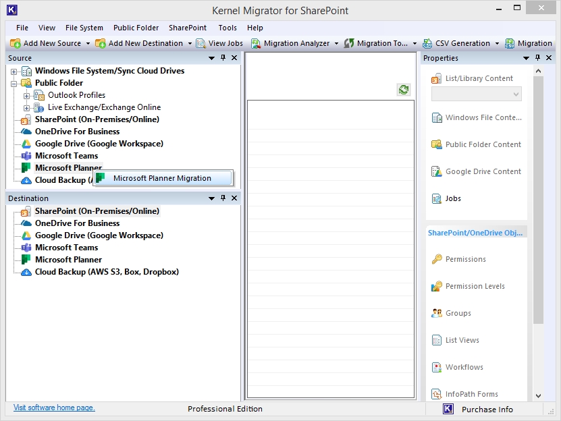Screen dimensions: 561x421
Task: Click the Microsoft Planner icon in Source tree
Action: tap(26, 168)
